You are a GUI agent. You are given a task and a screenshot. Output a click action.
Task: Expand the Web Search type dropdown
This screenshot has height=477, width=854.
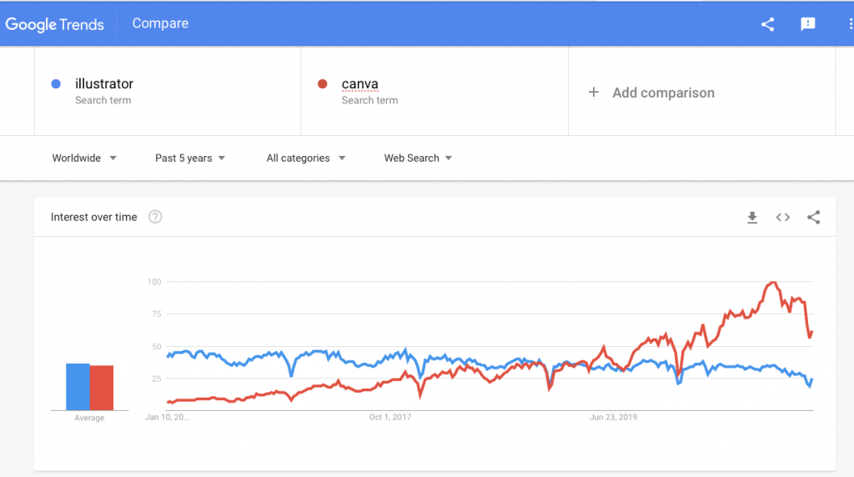pyautogui.click(x=418, y=158)
